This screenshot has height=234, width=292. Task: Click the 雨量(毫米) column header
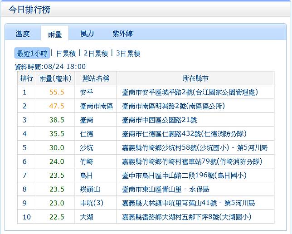55,78
